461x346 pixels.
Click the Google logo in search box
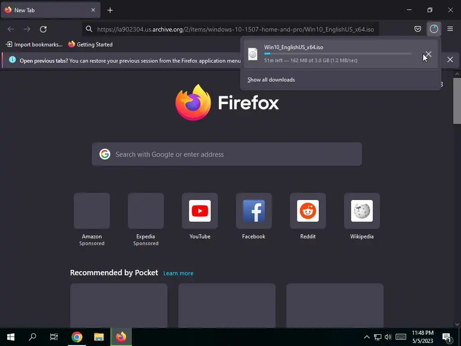tap(104, 154)
